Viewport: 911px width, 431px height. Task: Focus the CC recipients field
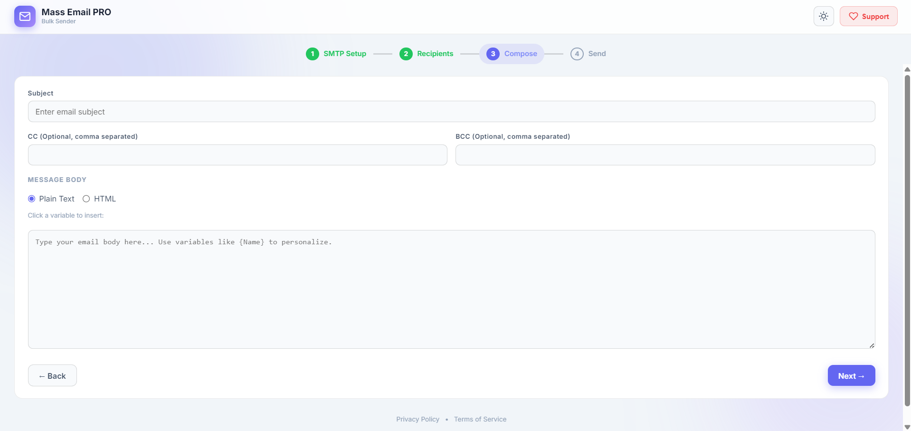[237, 155]
